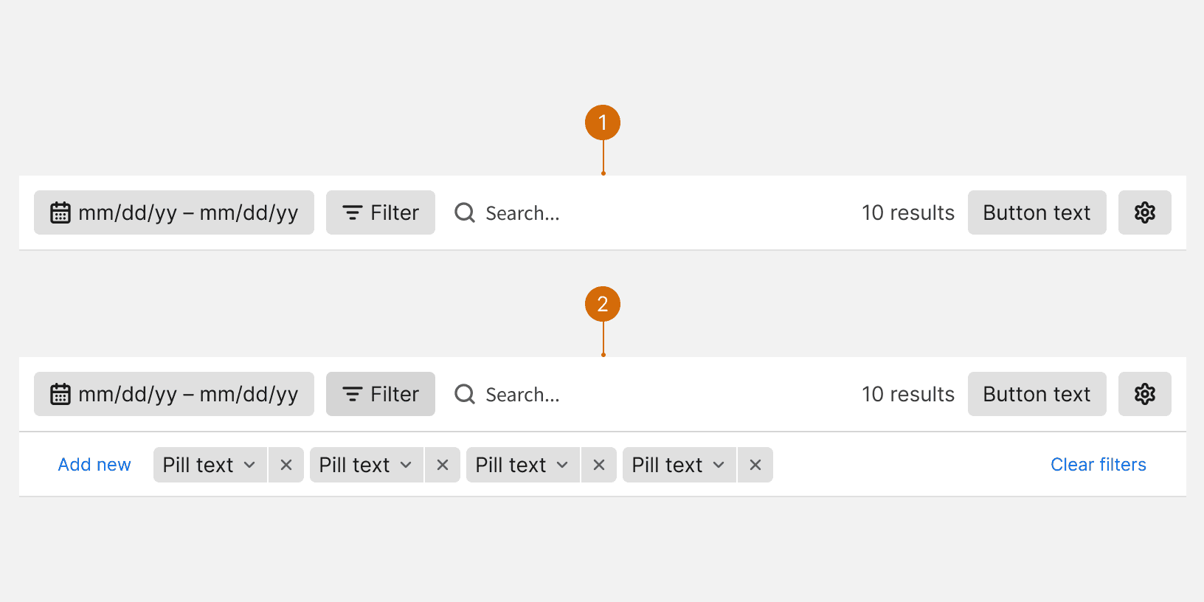Click Clear filters link
Viewport: 1204px width, 602px height.
(1099, 465)
